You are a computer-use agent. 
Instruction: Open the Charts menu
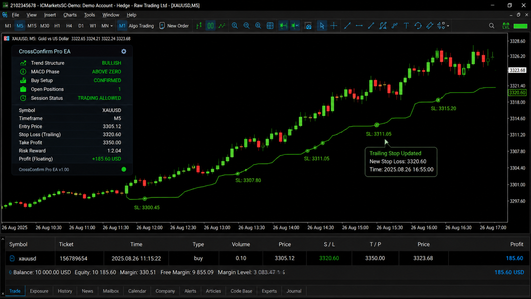point(70,15)
